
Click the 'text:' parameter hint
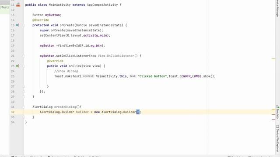[133, 76]
